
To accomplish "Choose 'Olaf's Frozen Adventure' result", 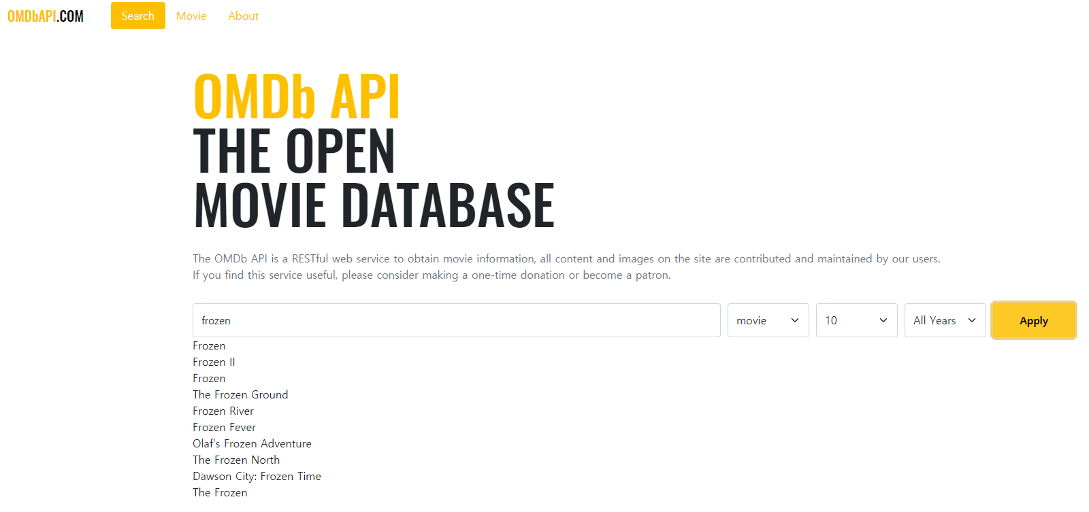I will point(252,443).
